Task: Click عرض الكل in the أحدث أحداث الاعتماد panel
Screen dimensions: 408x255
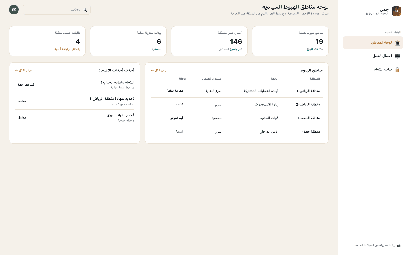Action: click(24, 70)
